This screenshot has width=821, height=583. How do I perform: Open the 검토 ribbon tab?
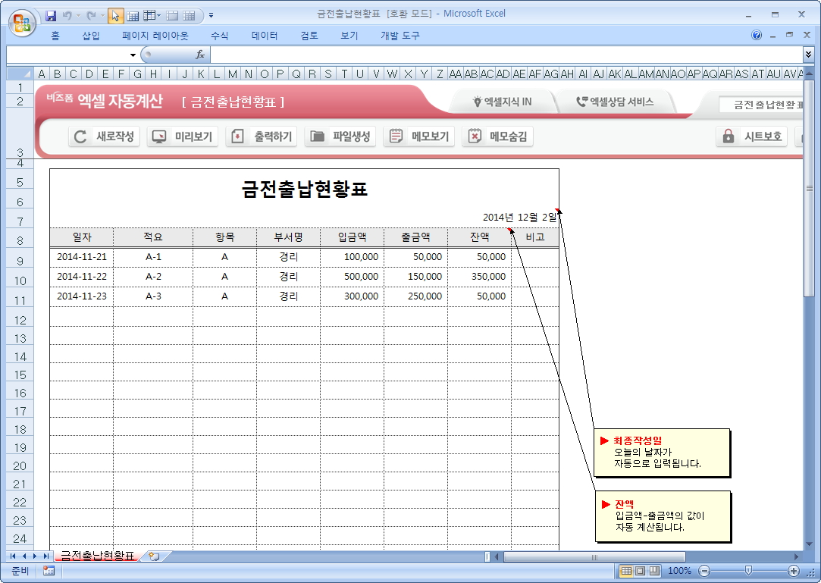(309, 36)
